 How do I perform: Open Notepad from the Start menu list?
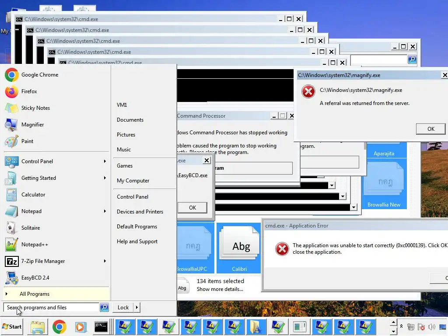pyautogui.click(x=56, y=211)
